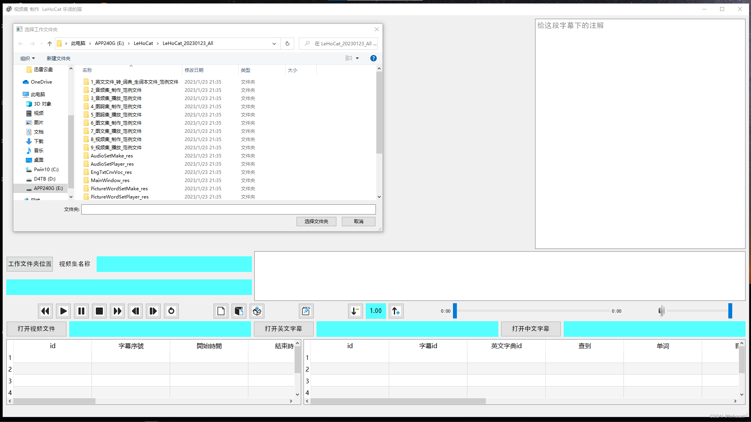The width and height of the screenshot is (751, 422).
Task: Click the new blank document icon
Action: point(221,311)
